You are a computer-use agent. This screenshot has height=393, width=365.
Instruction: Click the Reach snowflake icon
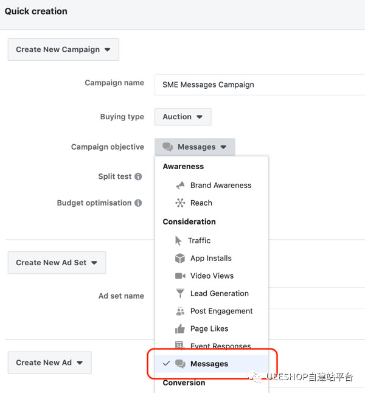coord(180,203)
